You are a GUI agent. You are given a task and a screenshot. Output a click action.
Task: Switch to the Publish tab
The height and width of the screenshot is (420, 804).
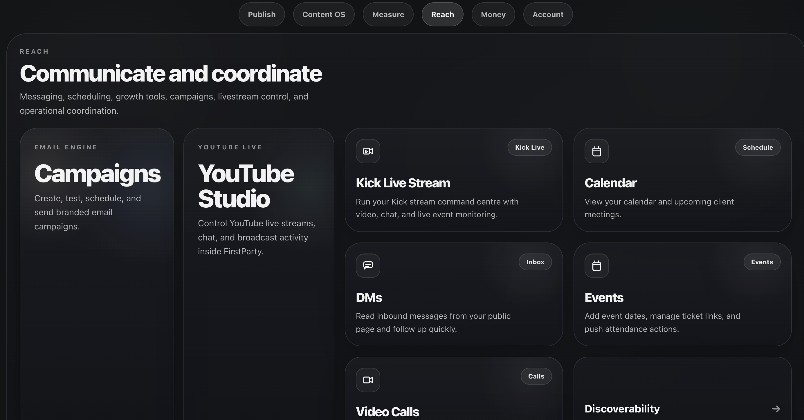[x=262, y=14]
